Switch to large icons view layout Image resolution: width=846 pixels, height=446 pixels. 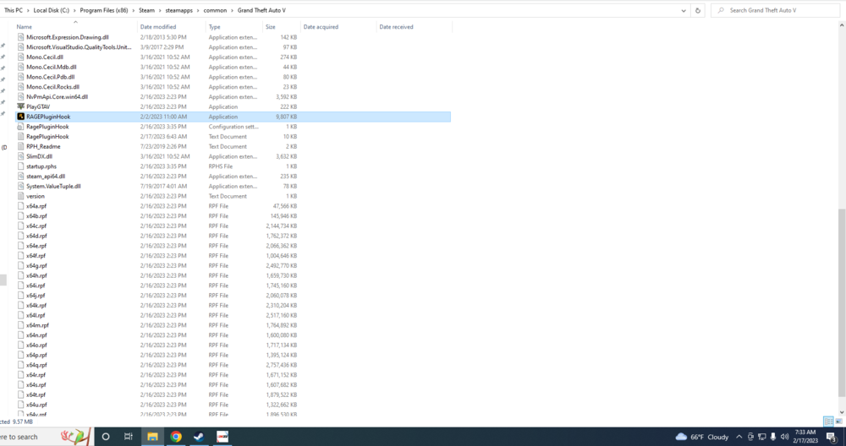click(x=838, y=422)
